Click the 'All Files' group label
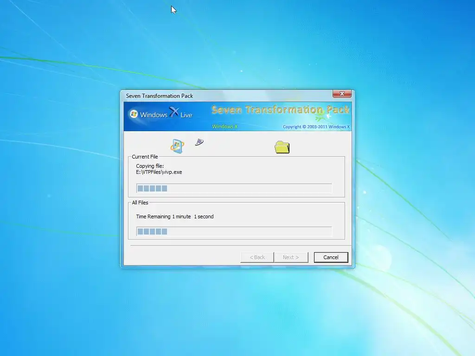Image resolution: width=475 pixels, height=356 pixels. [140, 203]
